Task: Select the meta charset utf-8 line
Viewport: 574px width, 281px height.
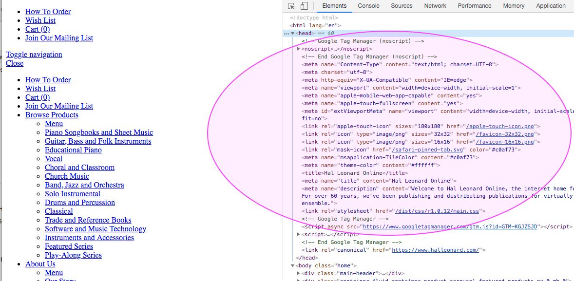Action: (x=337, y=72)
